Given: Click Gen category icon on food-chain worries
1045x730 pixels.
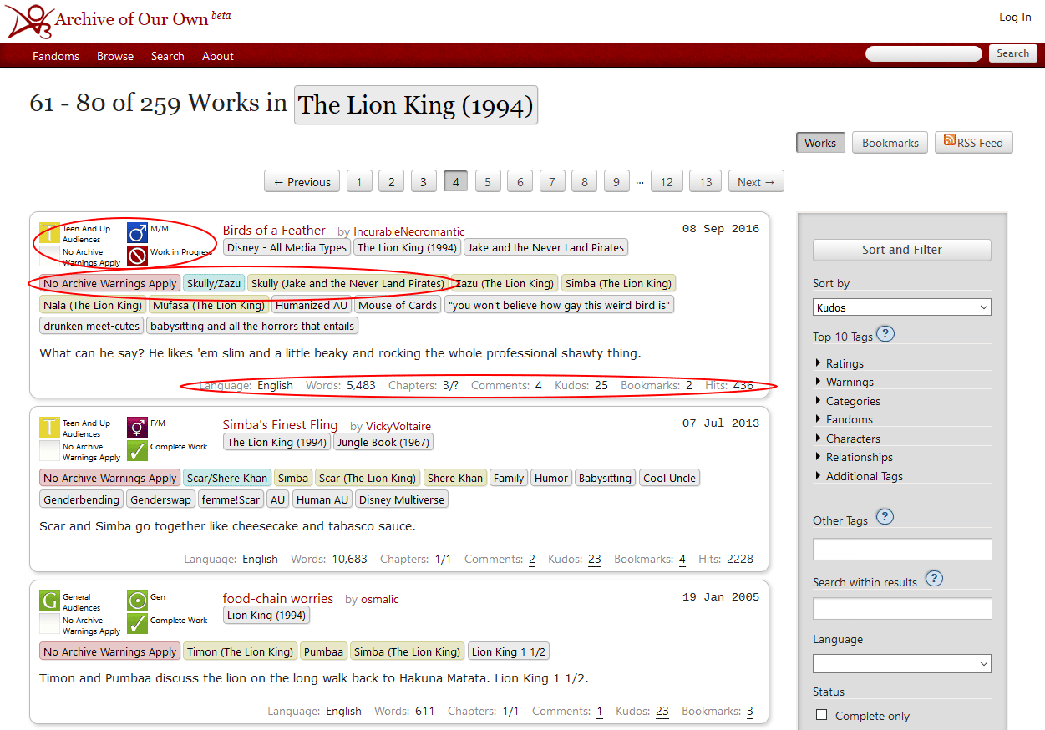Looking at the screenshot, I should click(x=137, y=601).
